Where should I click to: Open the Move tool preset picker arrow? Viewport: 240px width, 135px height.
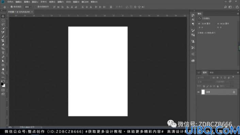click(8, 7)
